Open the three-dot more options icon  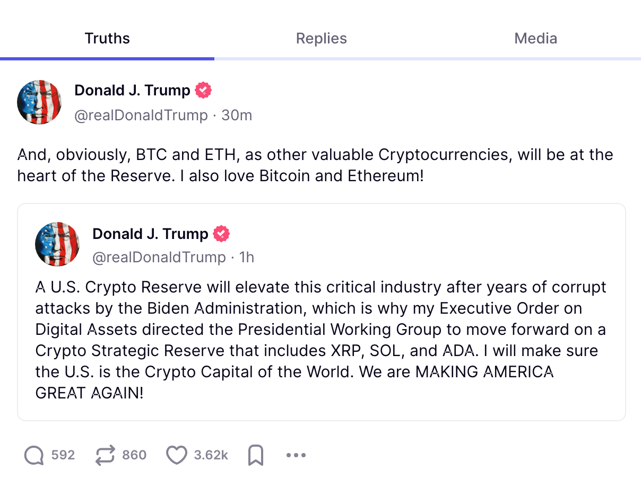295,455
